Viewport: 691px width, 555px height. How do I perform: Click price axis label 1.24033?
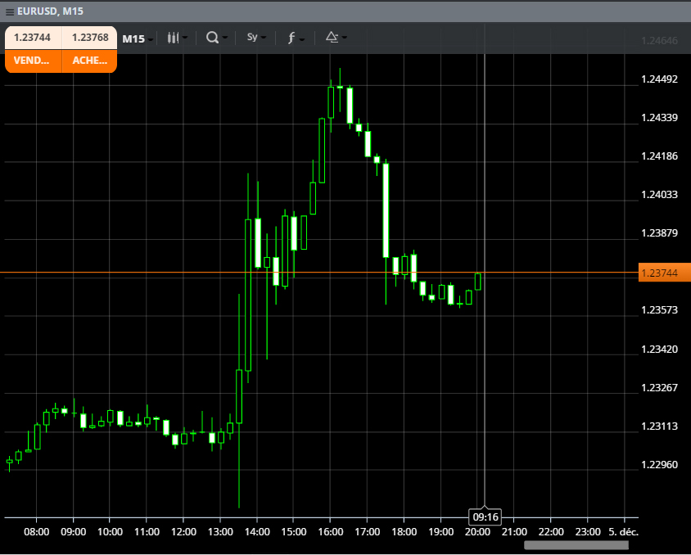659,194
